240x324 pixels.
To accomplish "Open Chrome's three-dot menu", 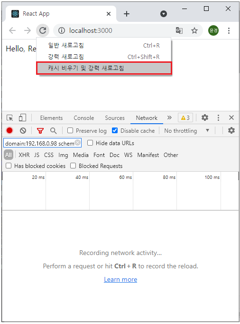I will click(229, 30).
